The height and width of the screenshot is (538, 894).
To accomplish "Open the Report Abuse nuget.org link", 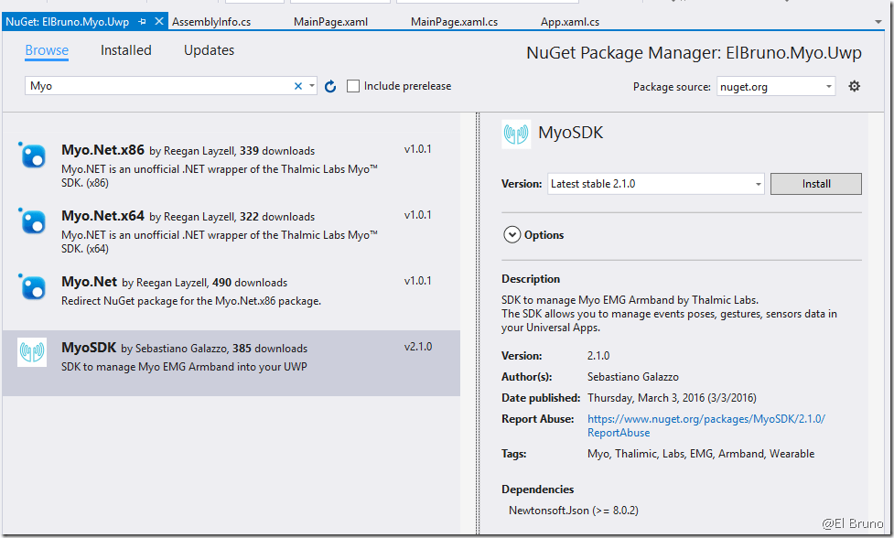I will tap(706, 419).
